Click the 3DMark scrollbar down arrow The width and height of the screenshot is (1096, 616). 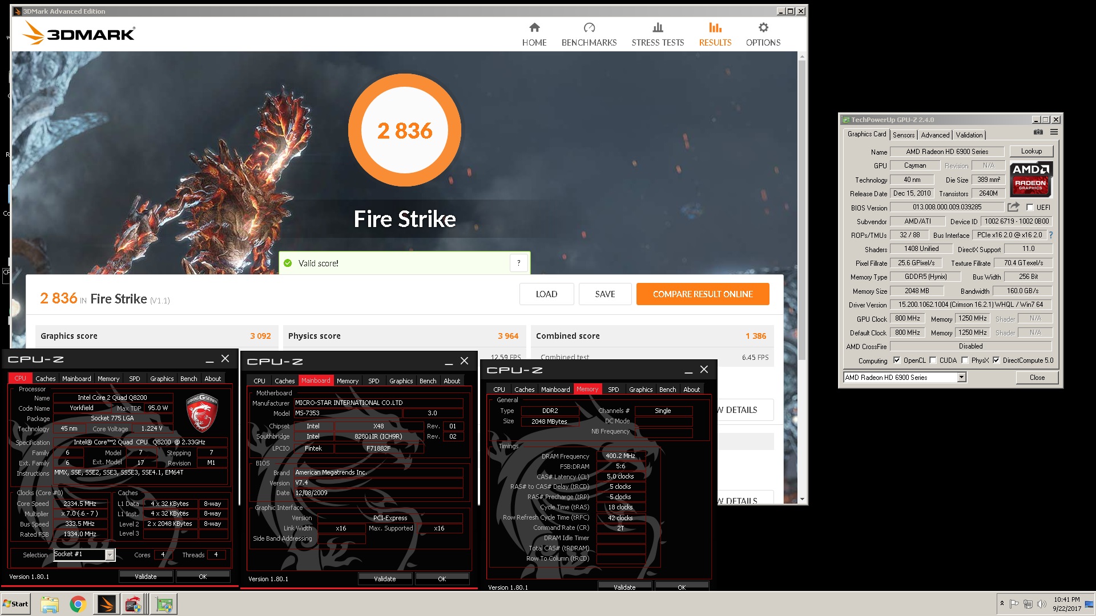801,499
